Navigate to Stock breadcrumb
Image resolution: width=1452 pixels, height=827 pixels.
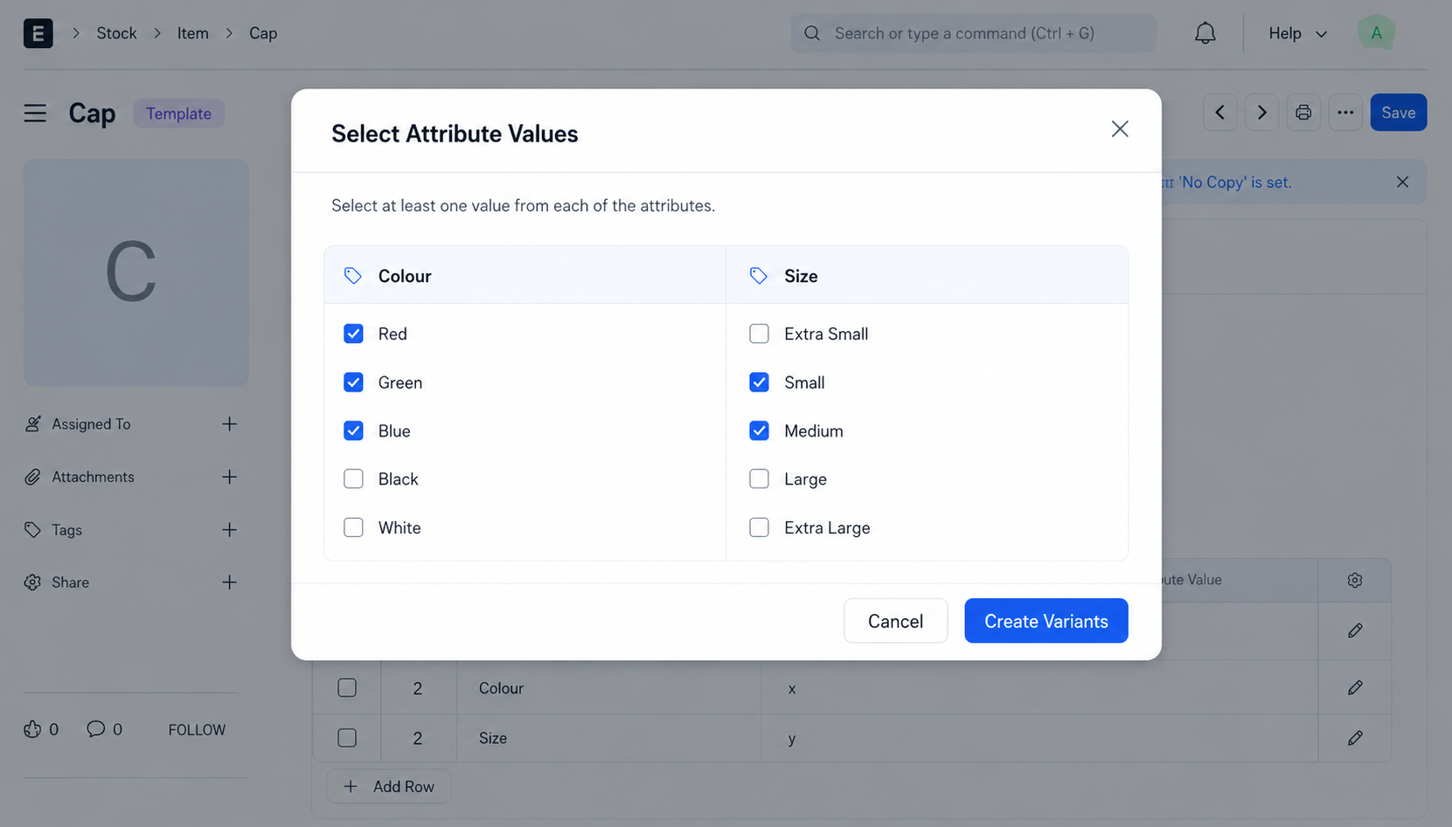[116, 33]
